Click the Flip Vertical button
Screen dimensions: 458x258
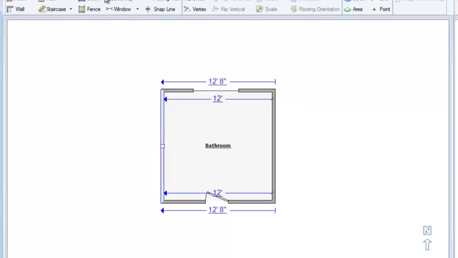pyautogui.click(x=228, y=9)
